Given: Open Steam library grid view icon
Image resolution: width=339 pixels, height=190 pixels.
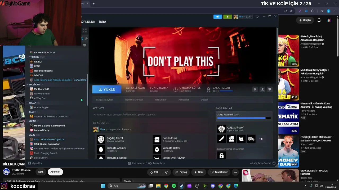Looking at the screenshot, I should pos(84,31).
